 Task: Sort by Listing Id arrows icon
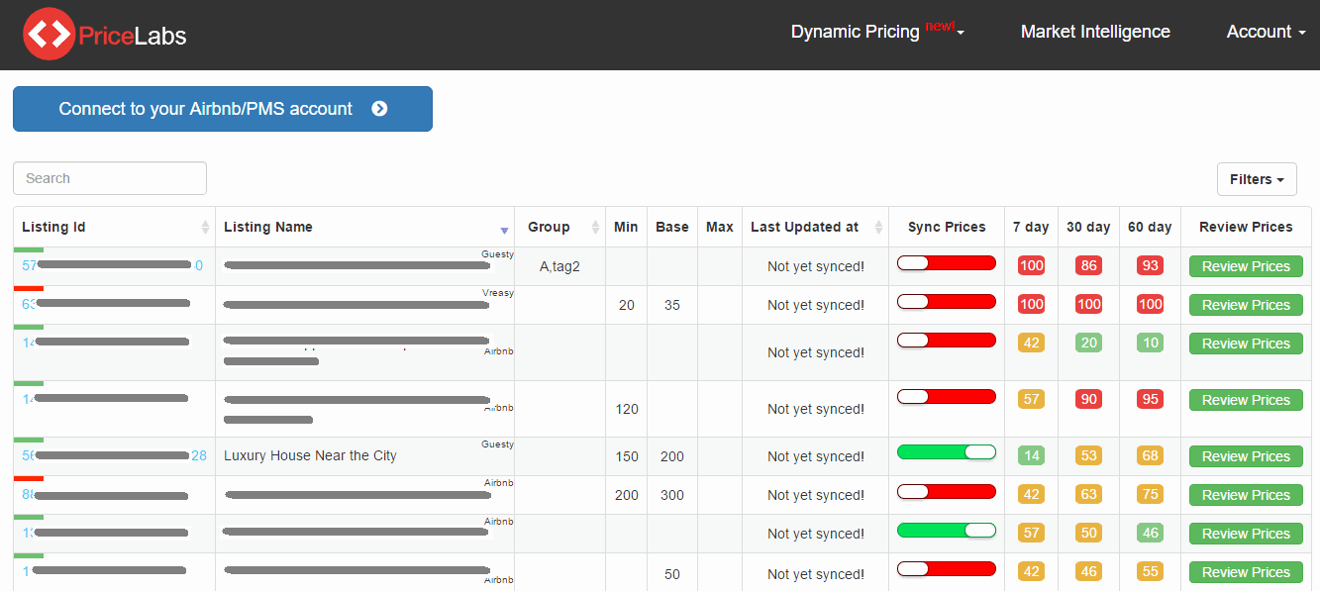pos(205,227)
